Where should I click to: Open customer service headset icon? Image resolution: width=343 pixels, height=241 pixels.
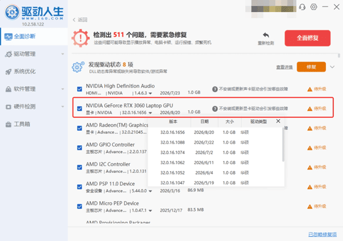point(302,7)
